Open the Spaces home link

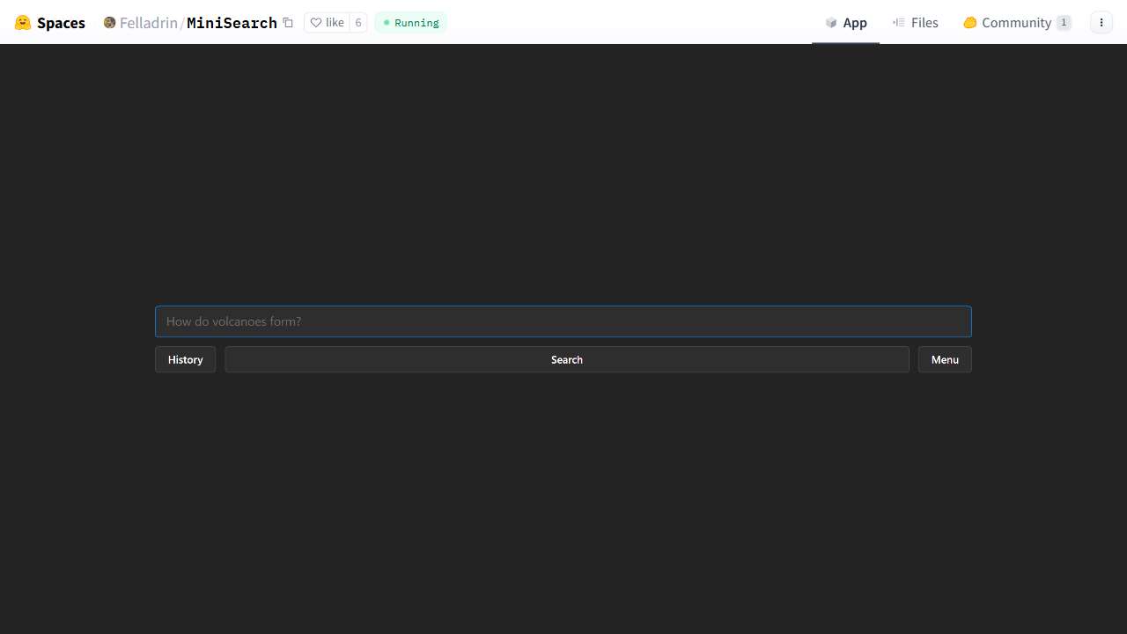tap(61, 23)
